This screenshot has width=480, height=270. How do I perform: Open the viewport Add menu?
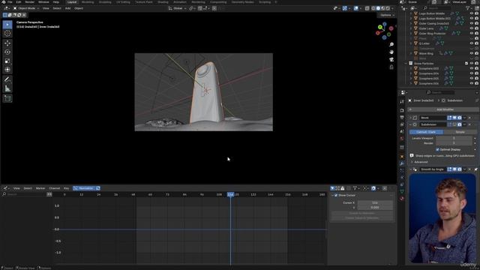pos(67,8)
